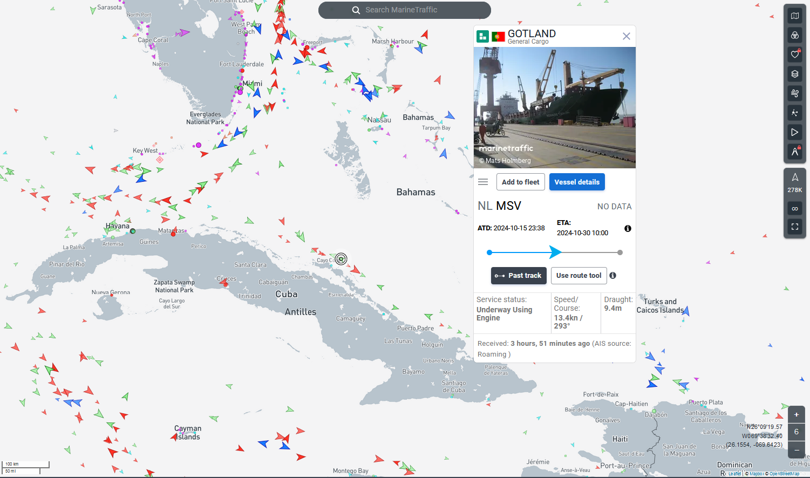Show the vessel's Past track

tap(519, 275)
